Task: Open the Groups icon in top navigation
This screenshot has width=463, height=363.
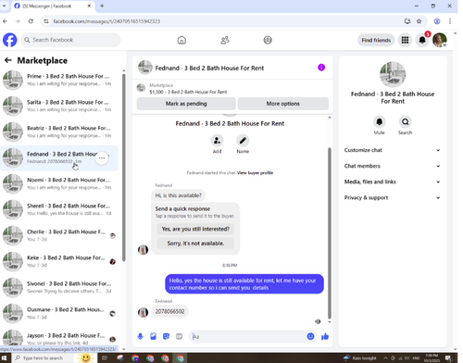Action: [x=268, y=40]
